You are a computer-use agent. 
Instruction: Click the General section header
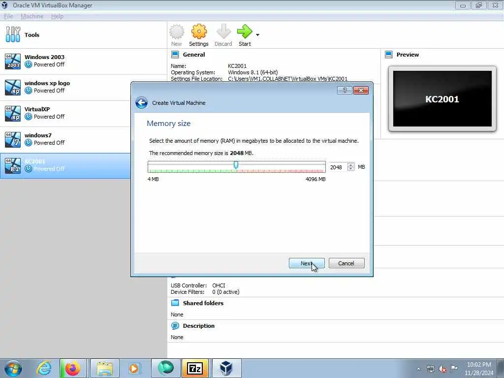[194, 55]
